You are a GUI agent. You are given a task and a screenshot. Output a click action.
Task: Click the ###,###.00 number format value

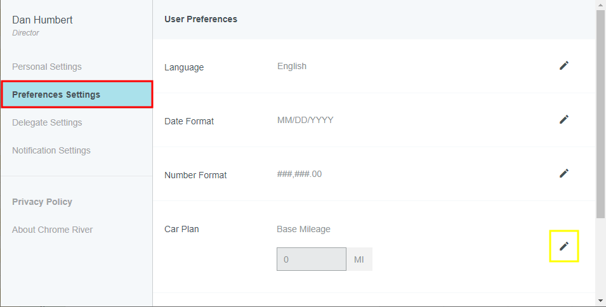tap(300, 174)
